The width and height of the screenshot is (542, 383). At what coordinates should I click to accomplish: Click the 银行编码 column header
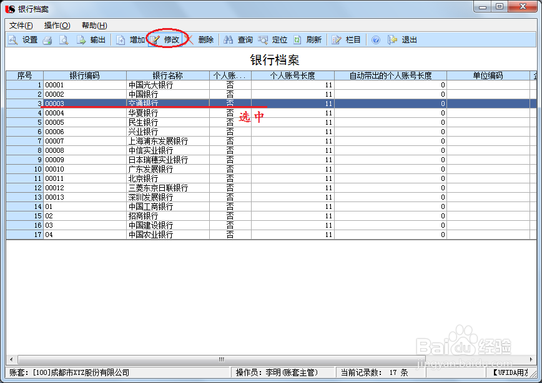85,75
